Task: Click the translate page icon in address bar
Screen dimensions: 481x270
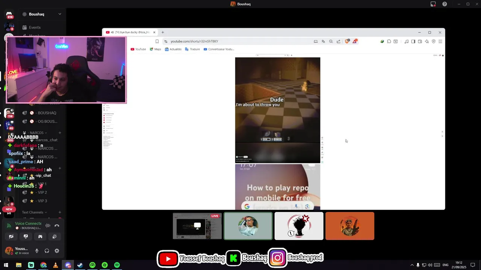Action: (x=323, y=41)
